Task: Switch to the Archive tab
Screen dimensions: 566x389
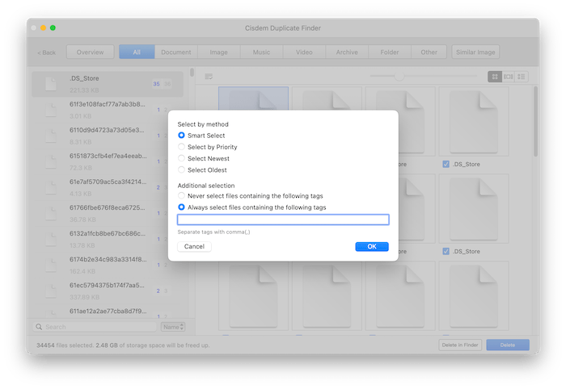Action: pos(347,52)
